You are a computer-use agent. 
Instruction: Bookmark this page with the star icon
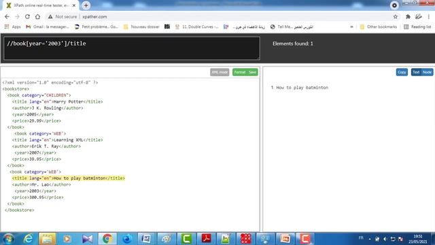[x=396, y=16]
